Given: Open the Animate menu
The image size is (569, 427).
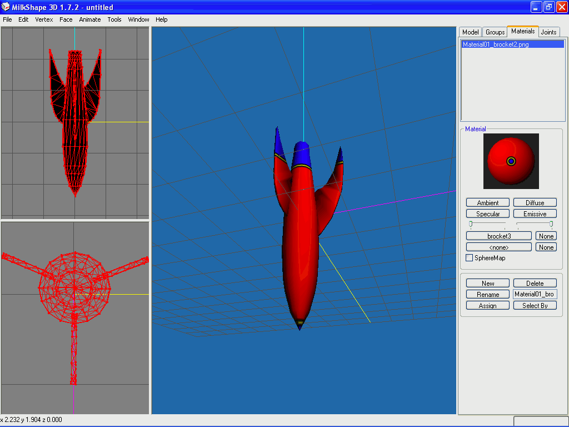Looking at the screenshot, I should click(x=89, y=19).
